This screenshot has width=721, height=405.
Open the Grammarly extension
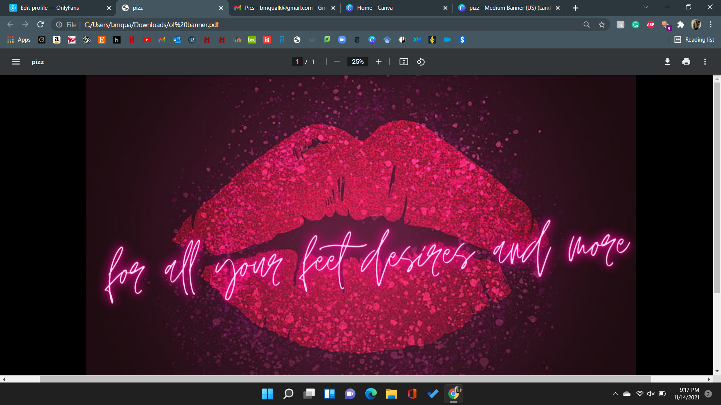click(x=635, y=24)
